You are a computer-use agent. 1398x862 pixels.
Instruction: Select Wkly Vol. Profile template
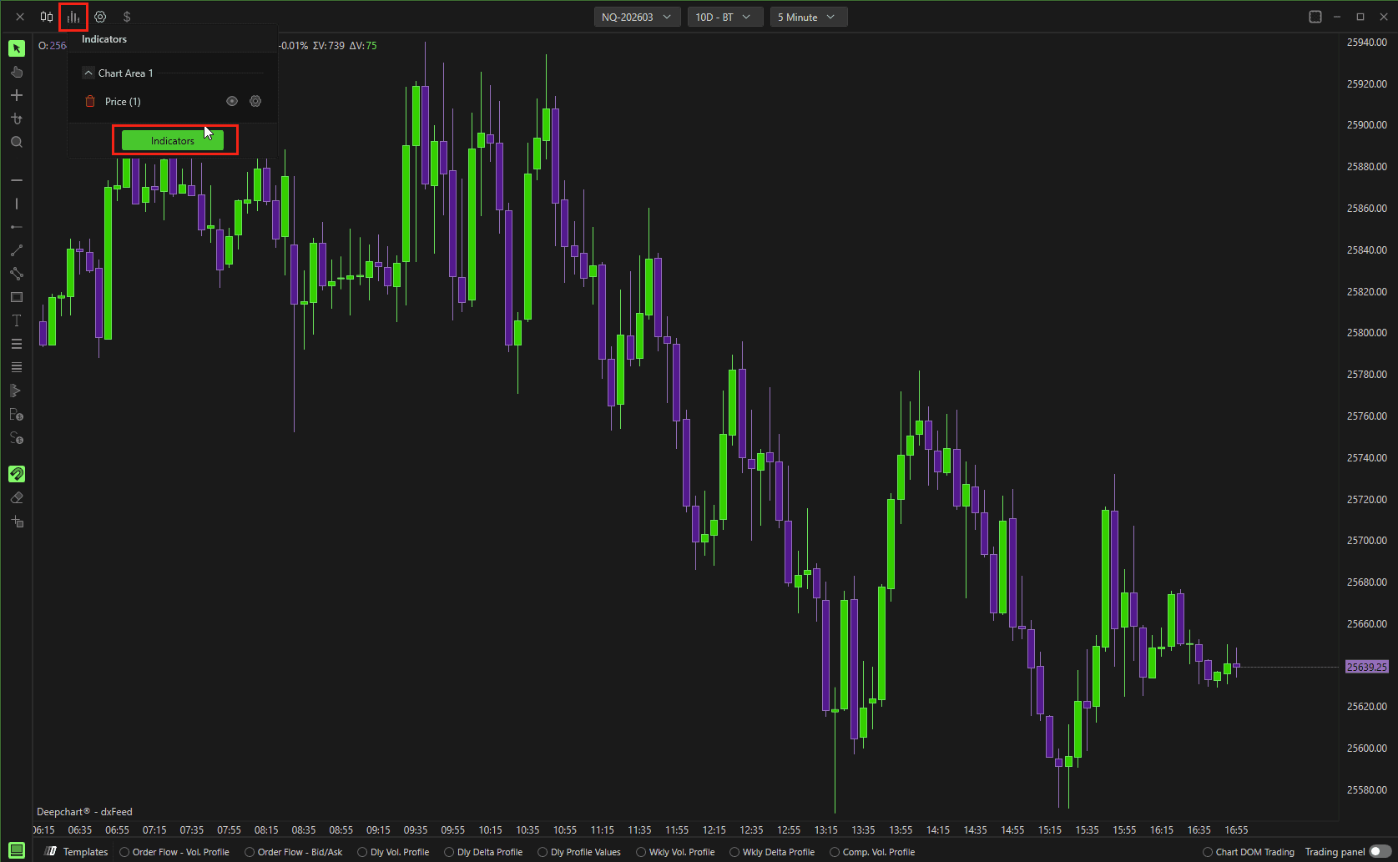[675, 852]
